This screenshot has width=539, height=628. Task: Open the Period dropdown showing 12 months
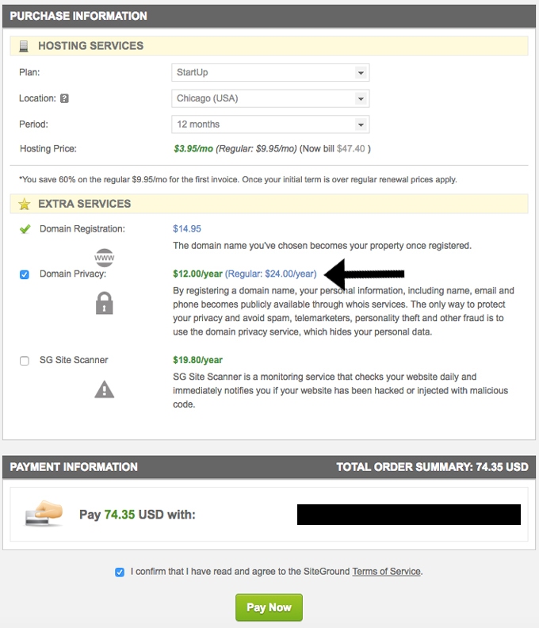tap(270, 124)
